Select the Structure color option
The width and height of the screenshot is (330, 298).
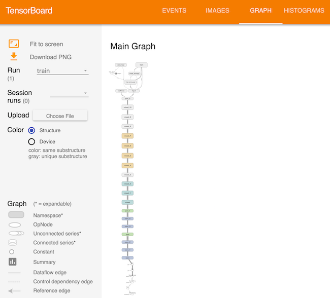coord(31,130)
